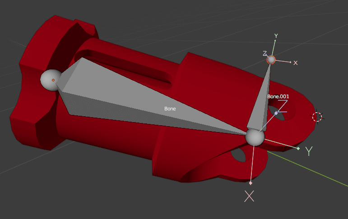Click the blue Z axis end diamond handle
Image resolution: width=348 pixels, height=219 pixels.
pos(276,113)
